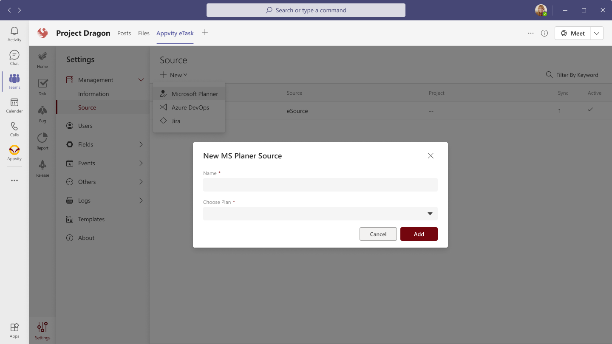Open the Activity bell icon
Viewport: 612px width, 344px height.
[x=14, y=34]
